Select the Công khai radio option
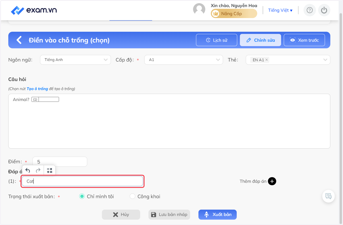The width and height of the screenshot is (343, 225). point(132,196)
